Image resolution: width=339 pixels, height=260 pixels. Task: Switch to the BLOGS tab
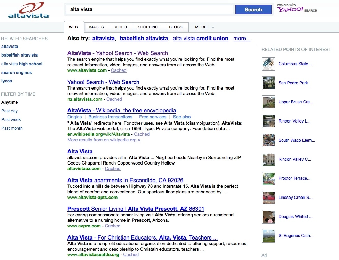click(x=176, y=27)
